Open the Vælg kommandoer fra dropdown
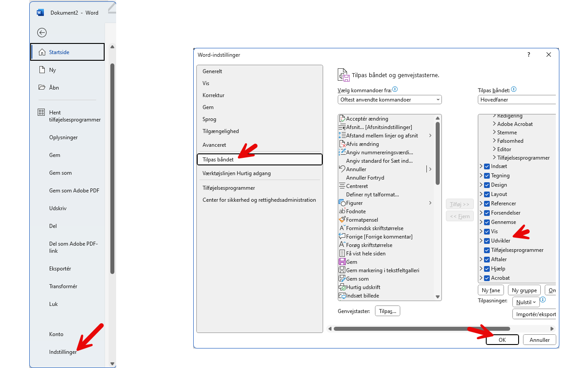The height and width of the screenshot is (368, 570). (x=390, y=100)
